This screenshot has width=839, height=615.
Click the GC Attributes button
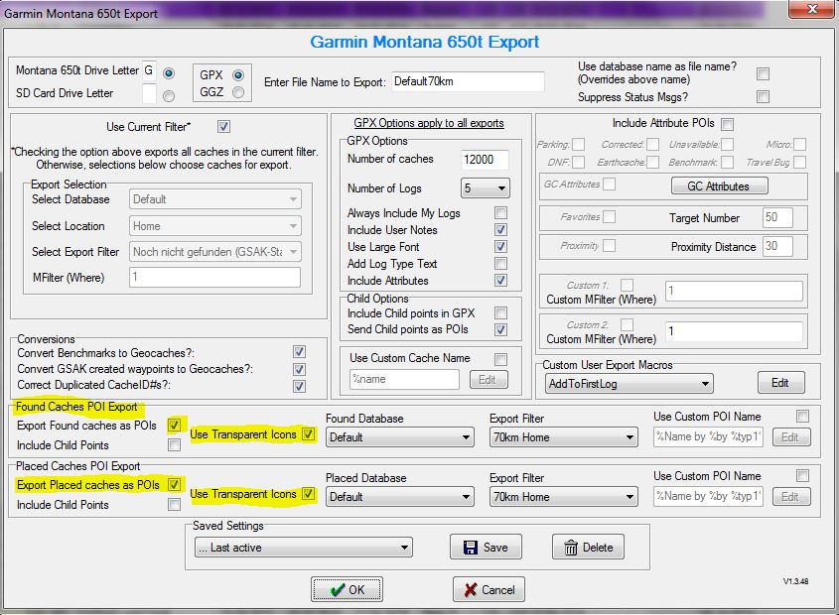coord(719,186)
